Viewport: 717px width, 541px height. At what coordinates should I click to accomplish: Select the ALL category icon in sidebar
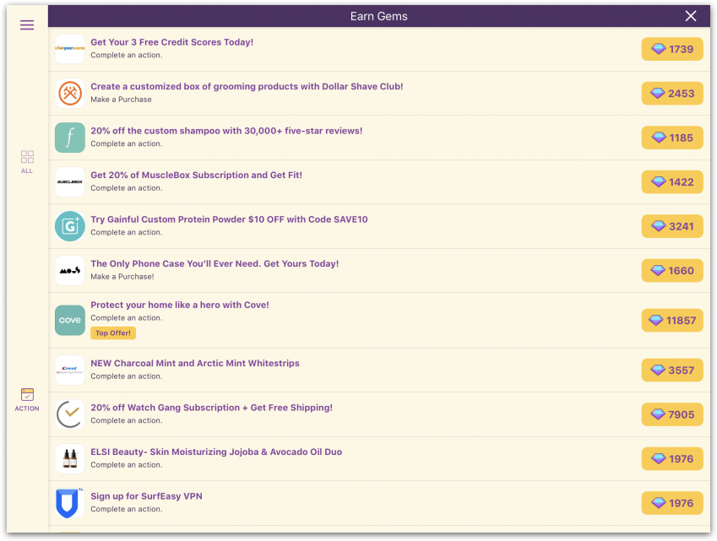(27, 162)
